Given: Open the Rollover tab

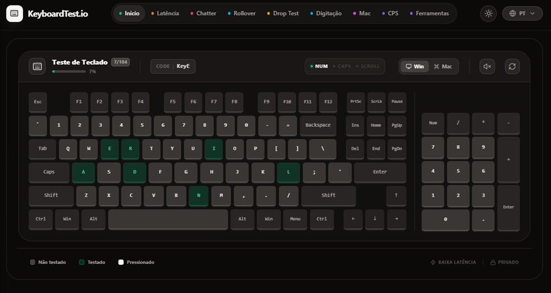Looking at the screenshot, I should [241, 13].
